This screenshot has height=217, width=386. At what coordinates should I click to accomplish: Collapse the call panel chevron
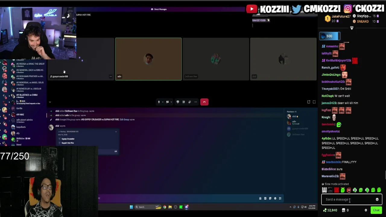pos(50,102)
